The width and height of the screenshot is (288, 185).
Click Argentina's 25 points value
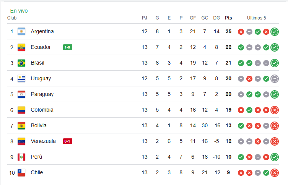228,31
